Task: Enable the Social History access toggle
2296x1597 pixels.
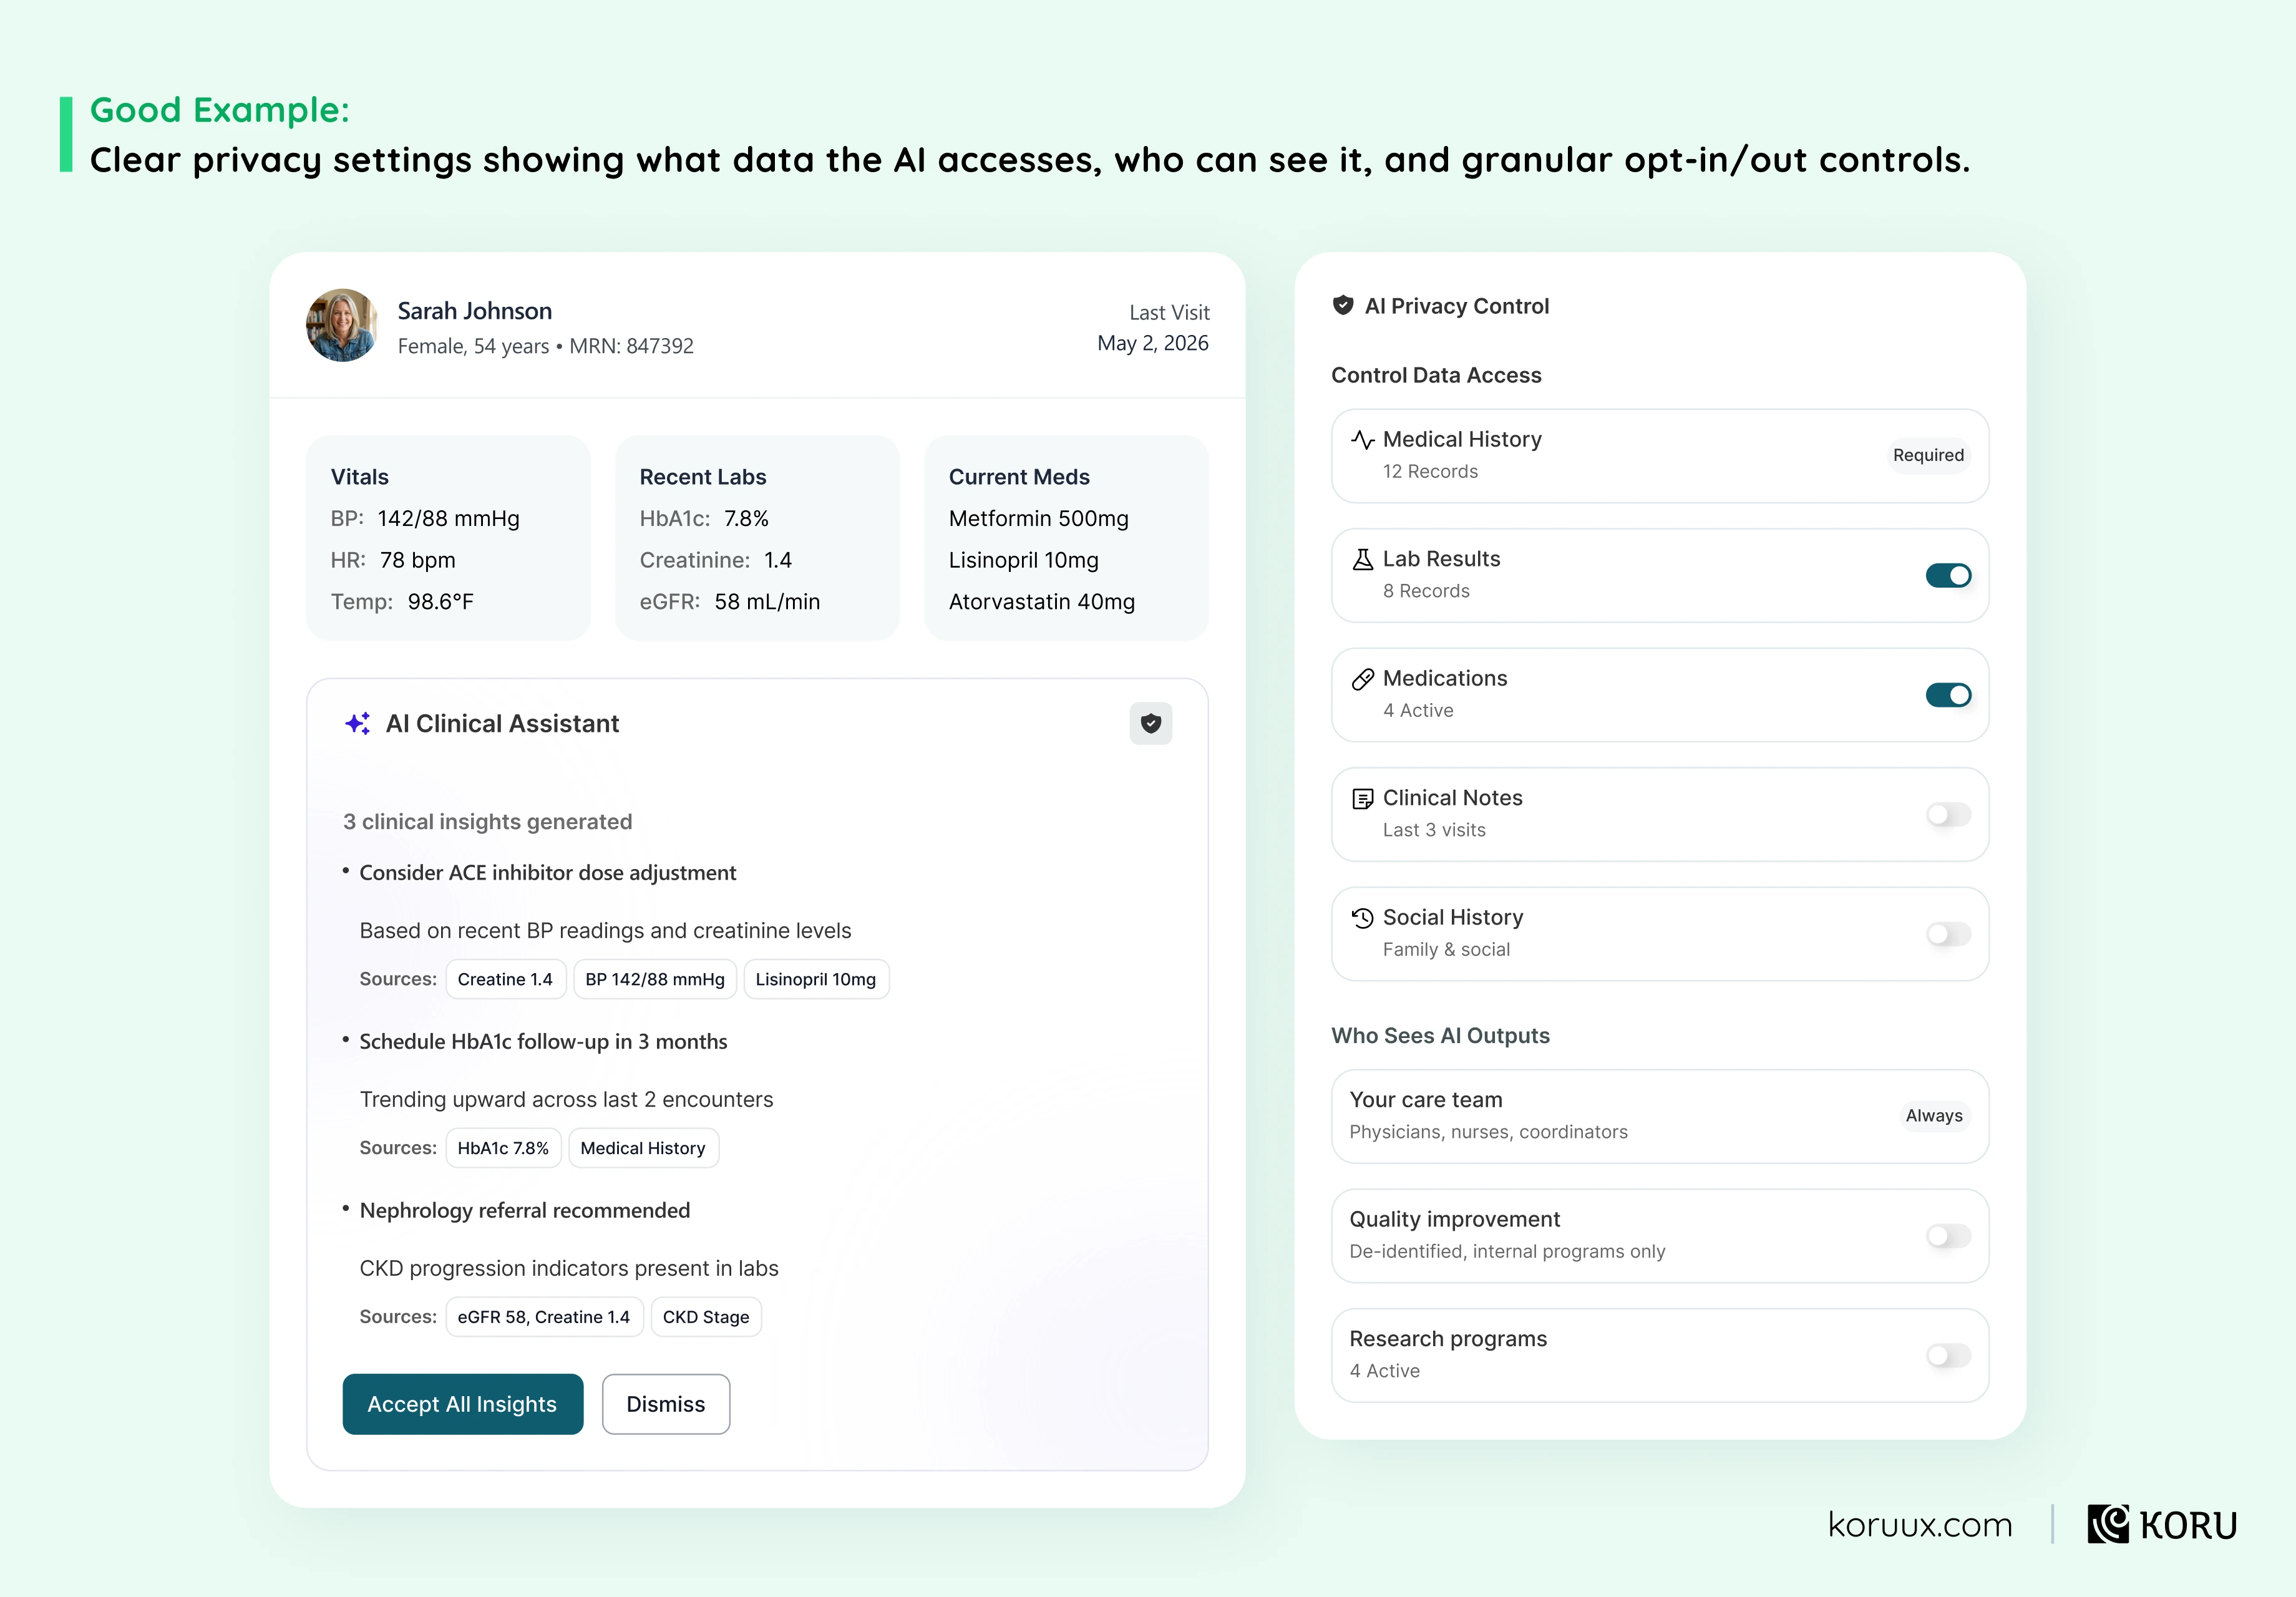Action: [1948, 934]
